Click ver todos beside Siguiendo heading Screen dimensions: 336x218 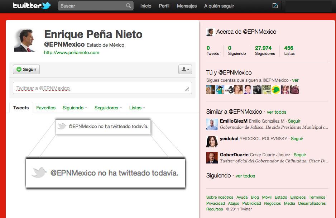[245, 176]
